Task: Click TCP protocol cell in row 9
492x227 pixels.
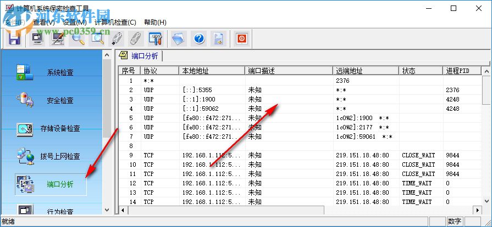Action: [149, 155]
